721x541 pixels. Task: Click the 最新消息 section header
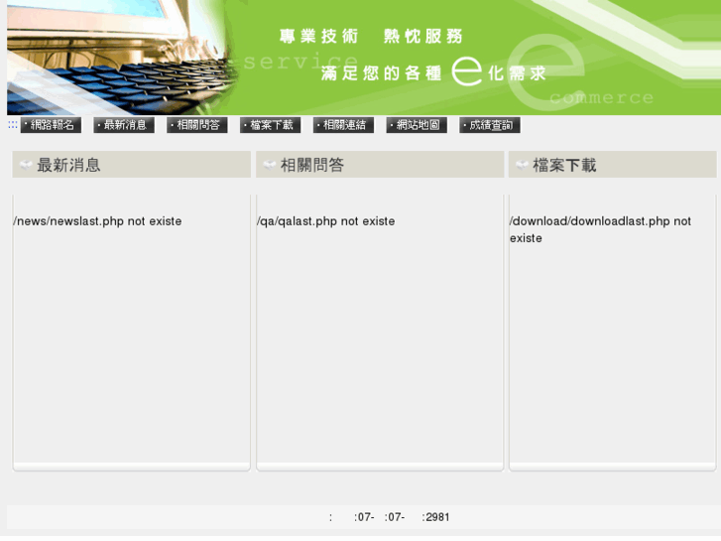click(132, 165)
